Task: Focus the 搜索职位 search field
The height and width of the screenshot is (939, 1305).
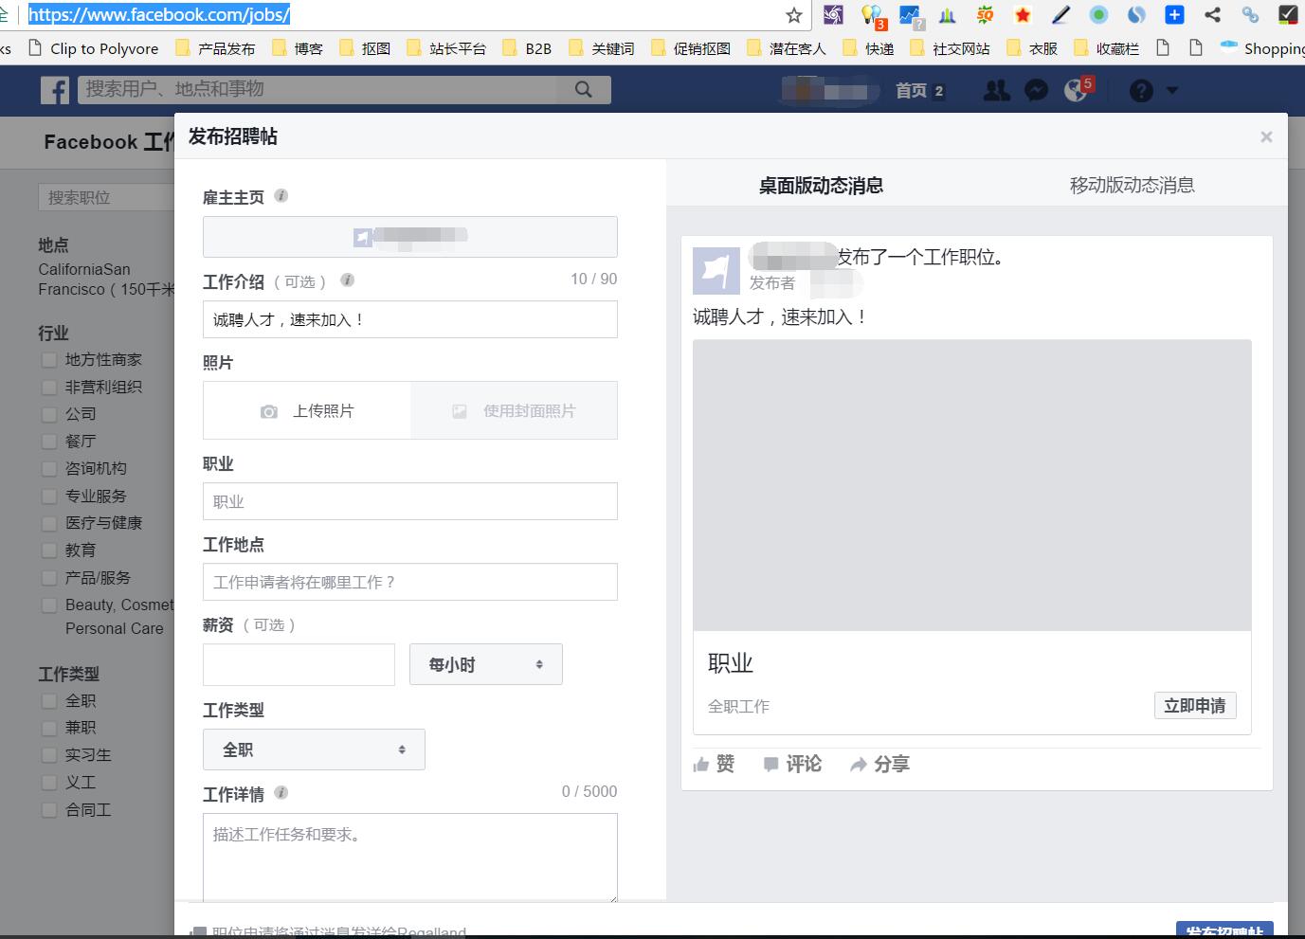Action: 106,197
